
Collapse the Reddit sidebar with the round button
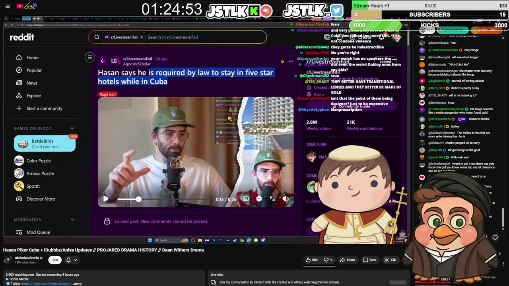[x=90, y=58]
